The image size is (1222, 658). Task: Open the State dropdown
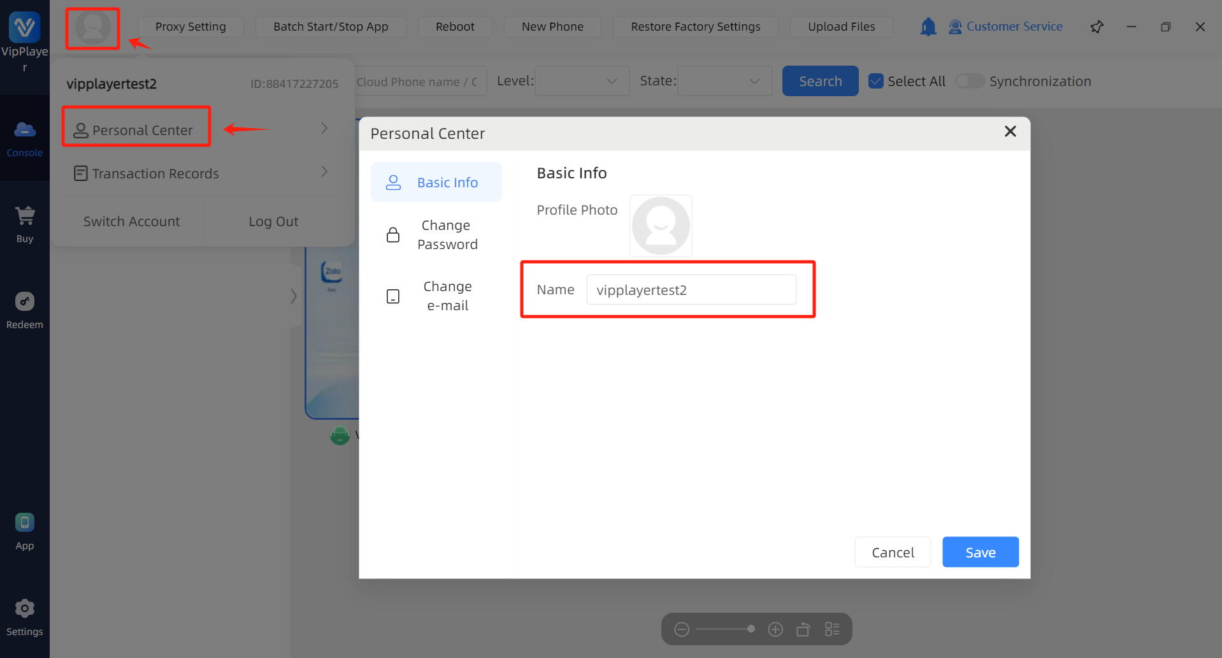pyautogui.click(x=724, y=81)
